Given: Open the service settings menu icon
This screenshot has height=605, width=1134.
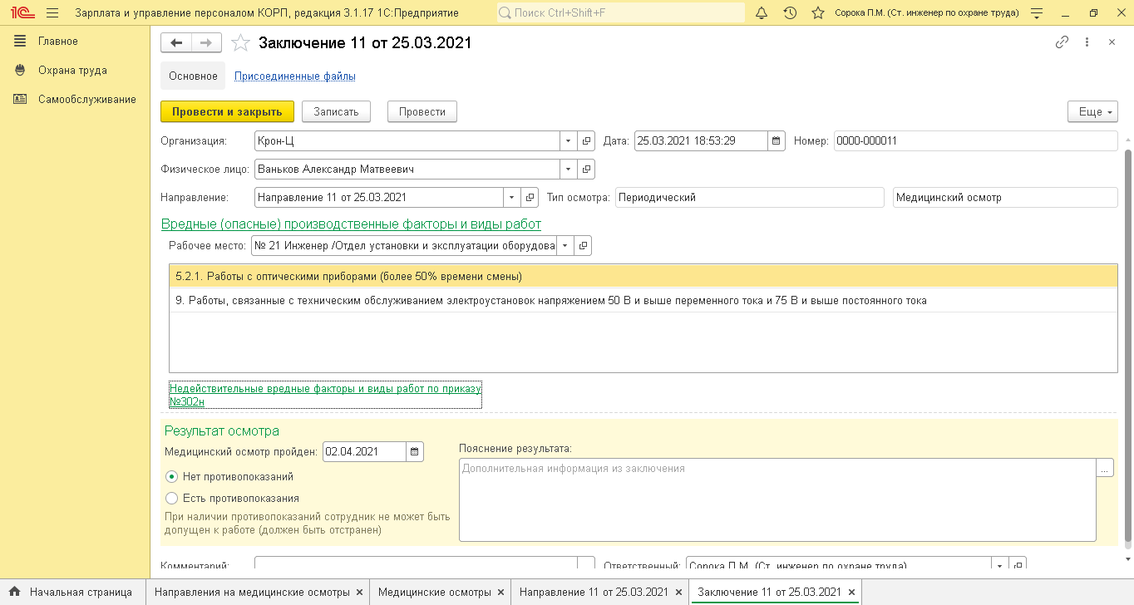Looking at the screenshot, I should click(x=1036, y=13).
